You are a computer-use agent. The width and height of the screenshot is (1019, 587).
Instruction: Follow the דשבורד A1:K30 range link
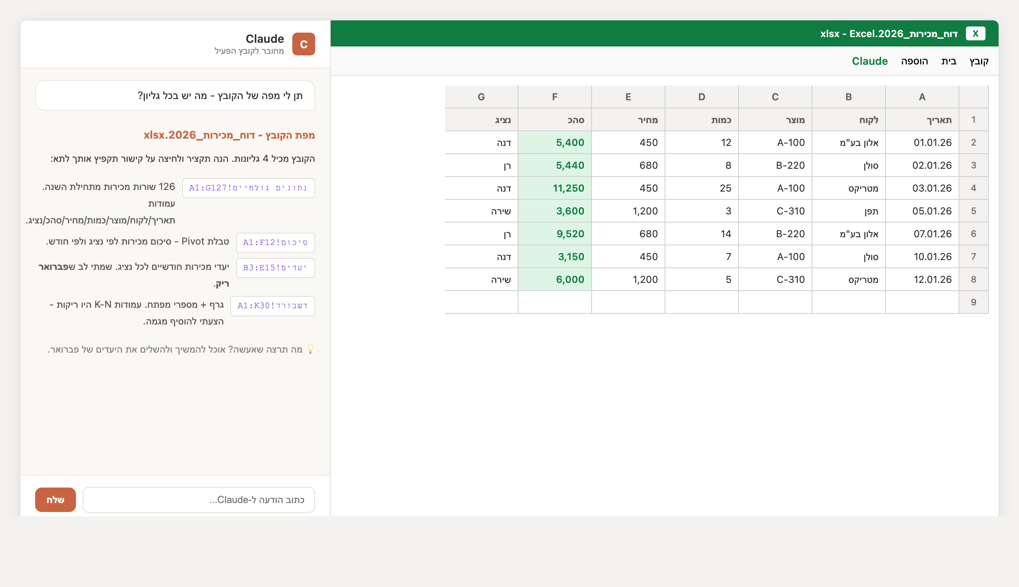[x=273, y=306]
